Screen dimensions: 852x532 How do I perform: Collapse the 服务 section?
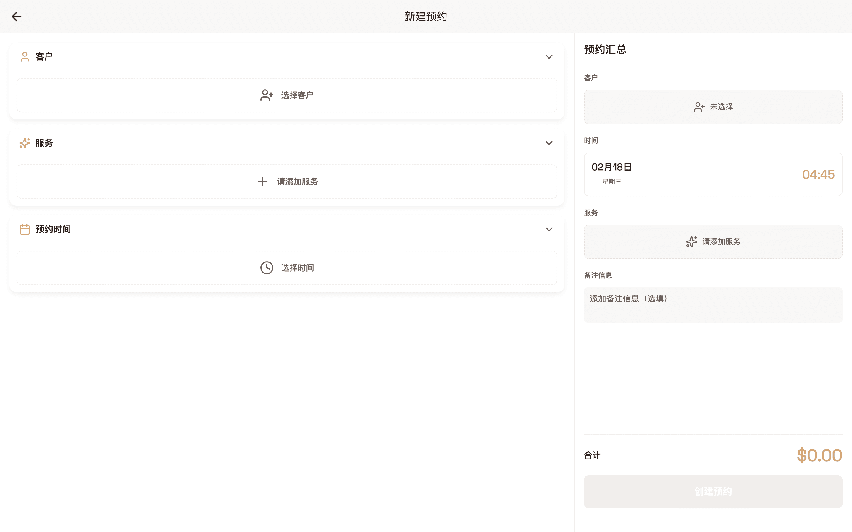coord(549,143)
